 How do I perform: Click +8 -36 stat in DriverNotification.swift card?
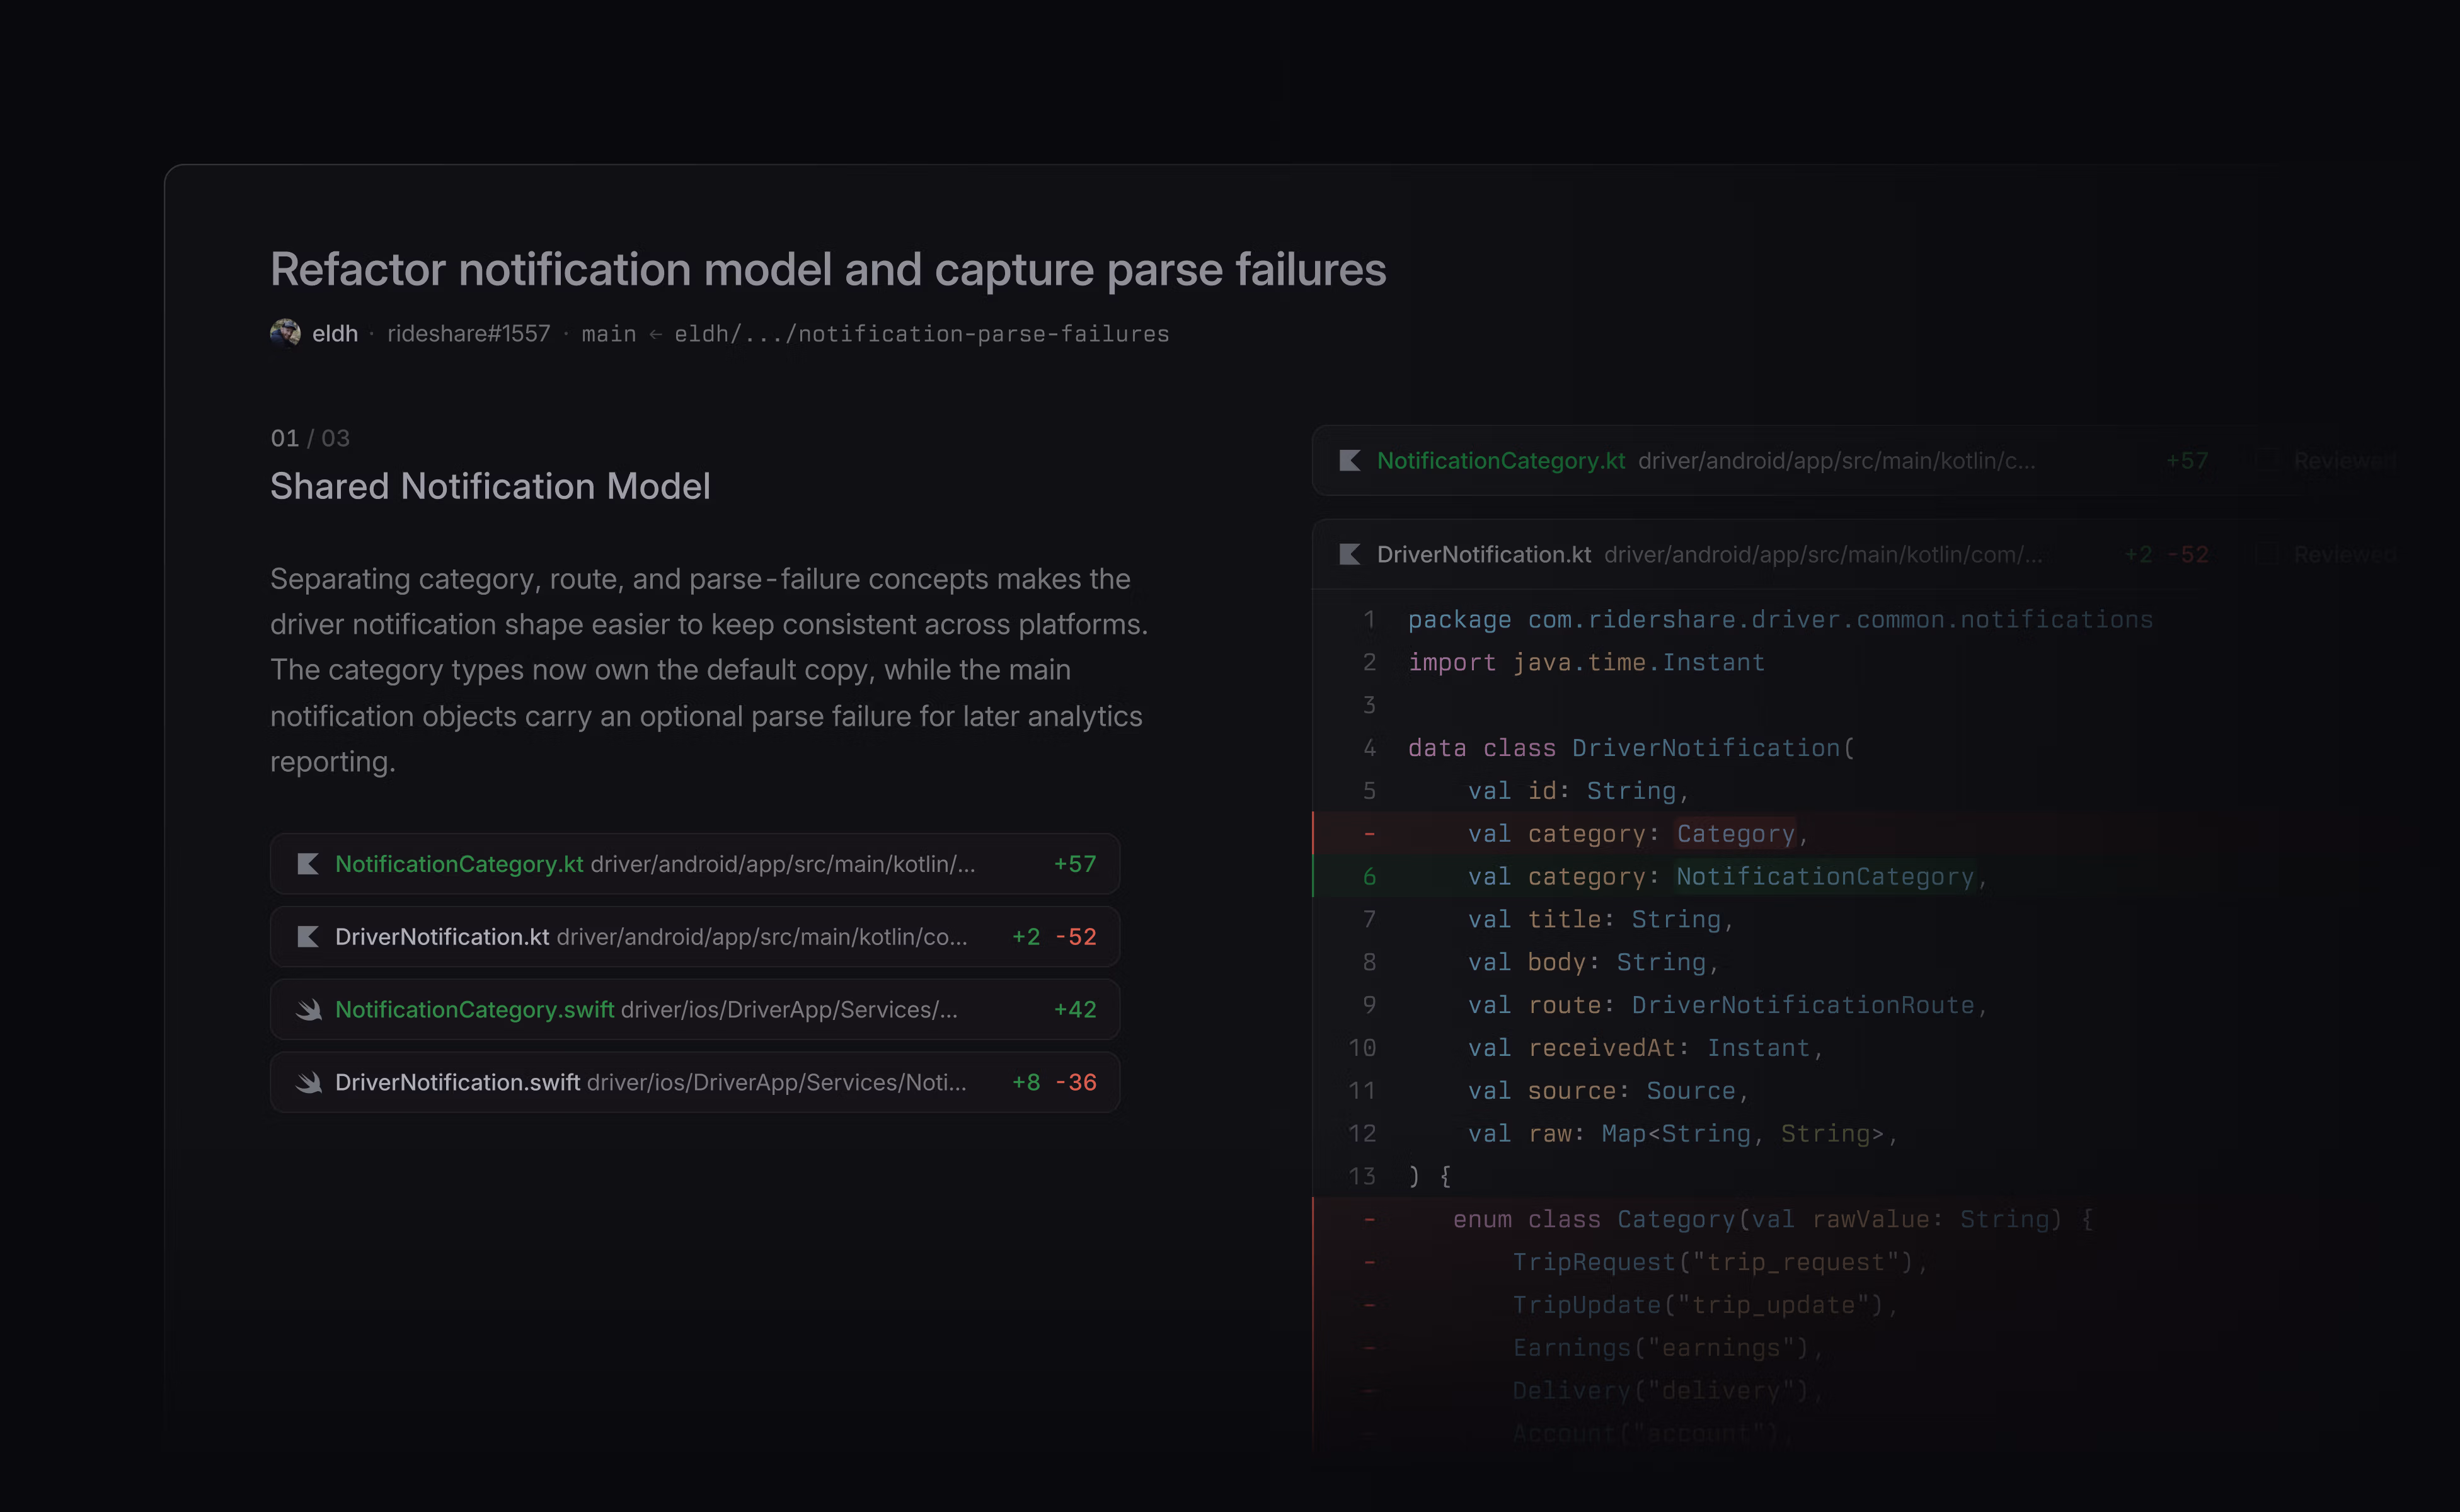tap(1054, 1083)
